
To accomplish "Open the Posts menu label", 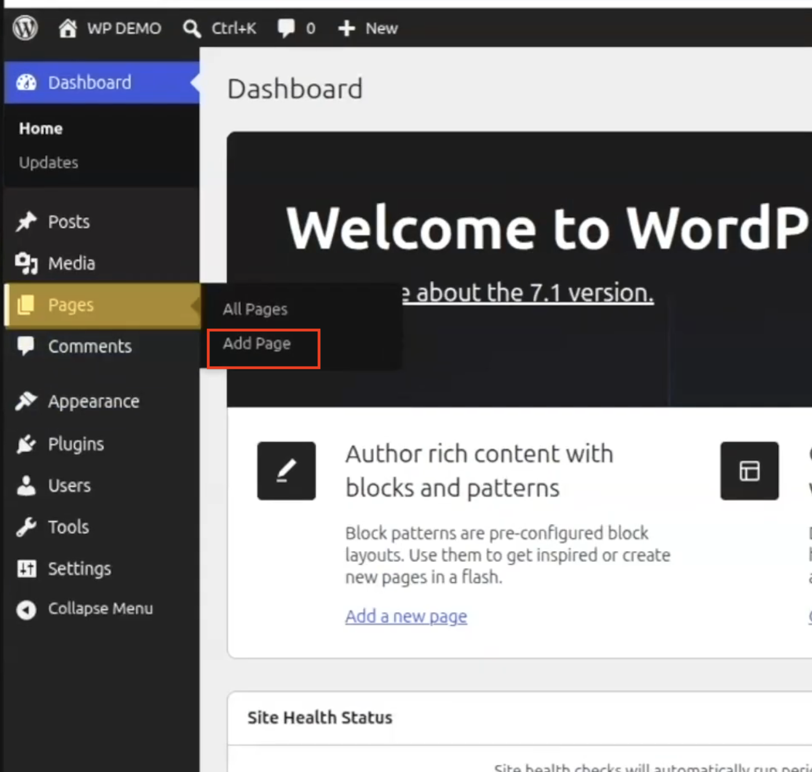I will (69, 222).
